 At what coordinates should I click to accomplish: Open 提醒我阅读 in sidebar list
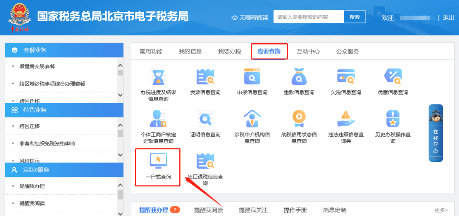(x=32, y=203)
